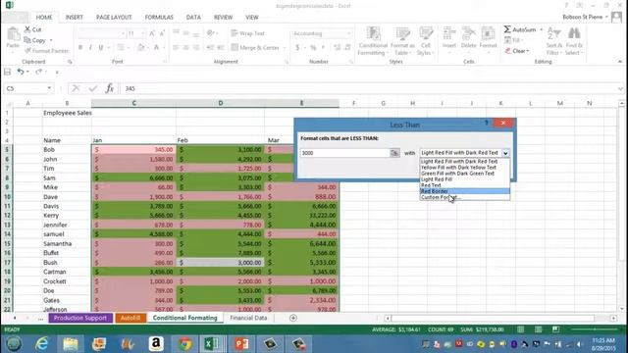Toggle Italic formatting
This screenshot has height=353, width=628.
click(x=90, y=48)
